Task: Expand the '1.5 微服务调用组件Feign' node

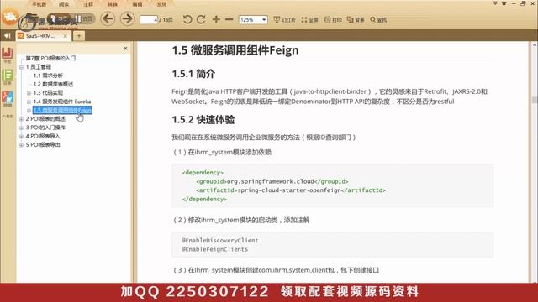Action: tap(29, 110)
